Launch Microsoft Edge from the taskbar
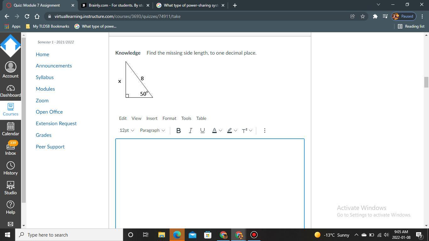Viewport: 429px width, 241px height. (x=177, y=235)
